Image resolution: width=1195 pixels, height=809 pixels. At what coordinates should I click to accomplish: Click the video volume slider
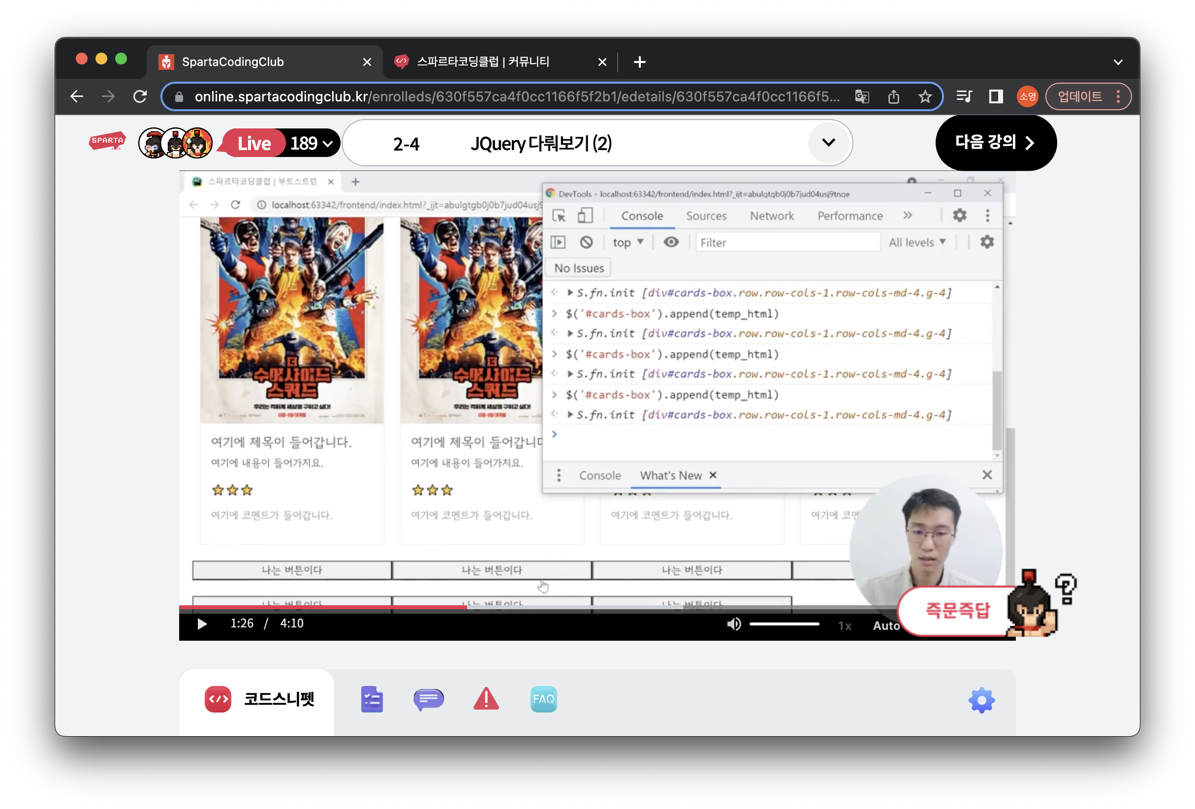point(784,624)
